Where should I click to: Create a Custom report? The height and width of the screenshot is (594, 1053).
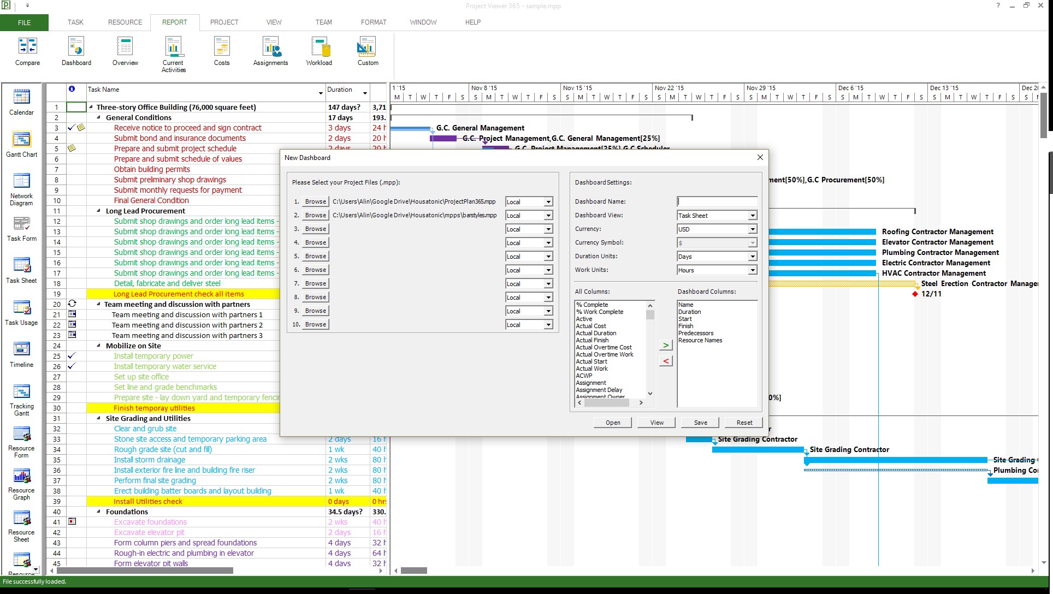coord(367,51)
